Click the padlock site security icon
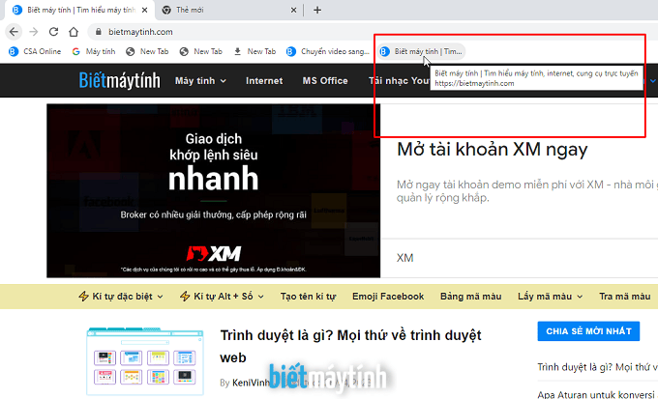Image resolution: width=658 pixels, height=399 pixels. pos(99,32)
